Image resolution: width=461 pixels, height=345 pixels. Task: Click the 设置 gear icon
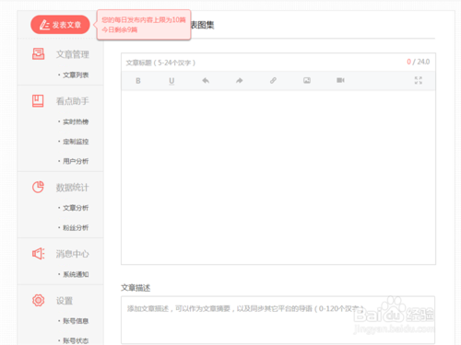click(x=39, y=300)
